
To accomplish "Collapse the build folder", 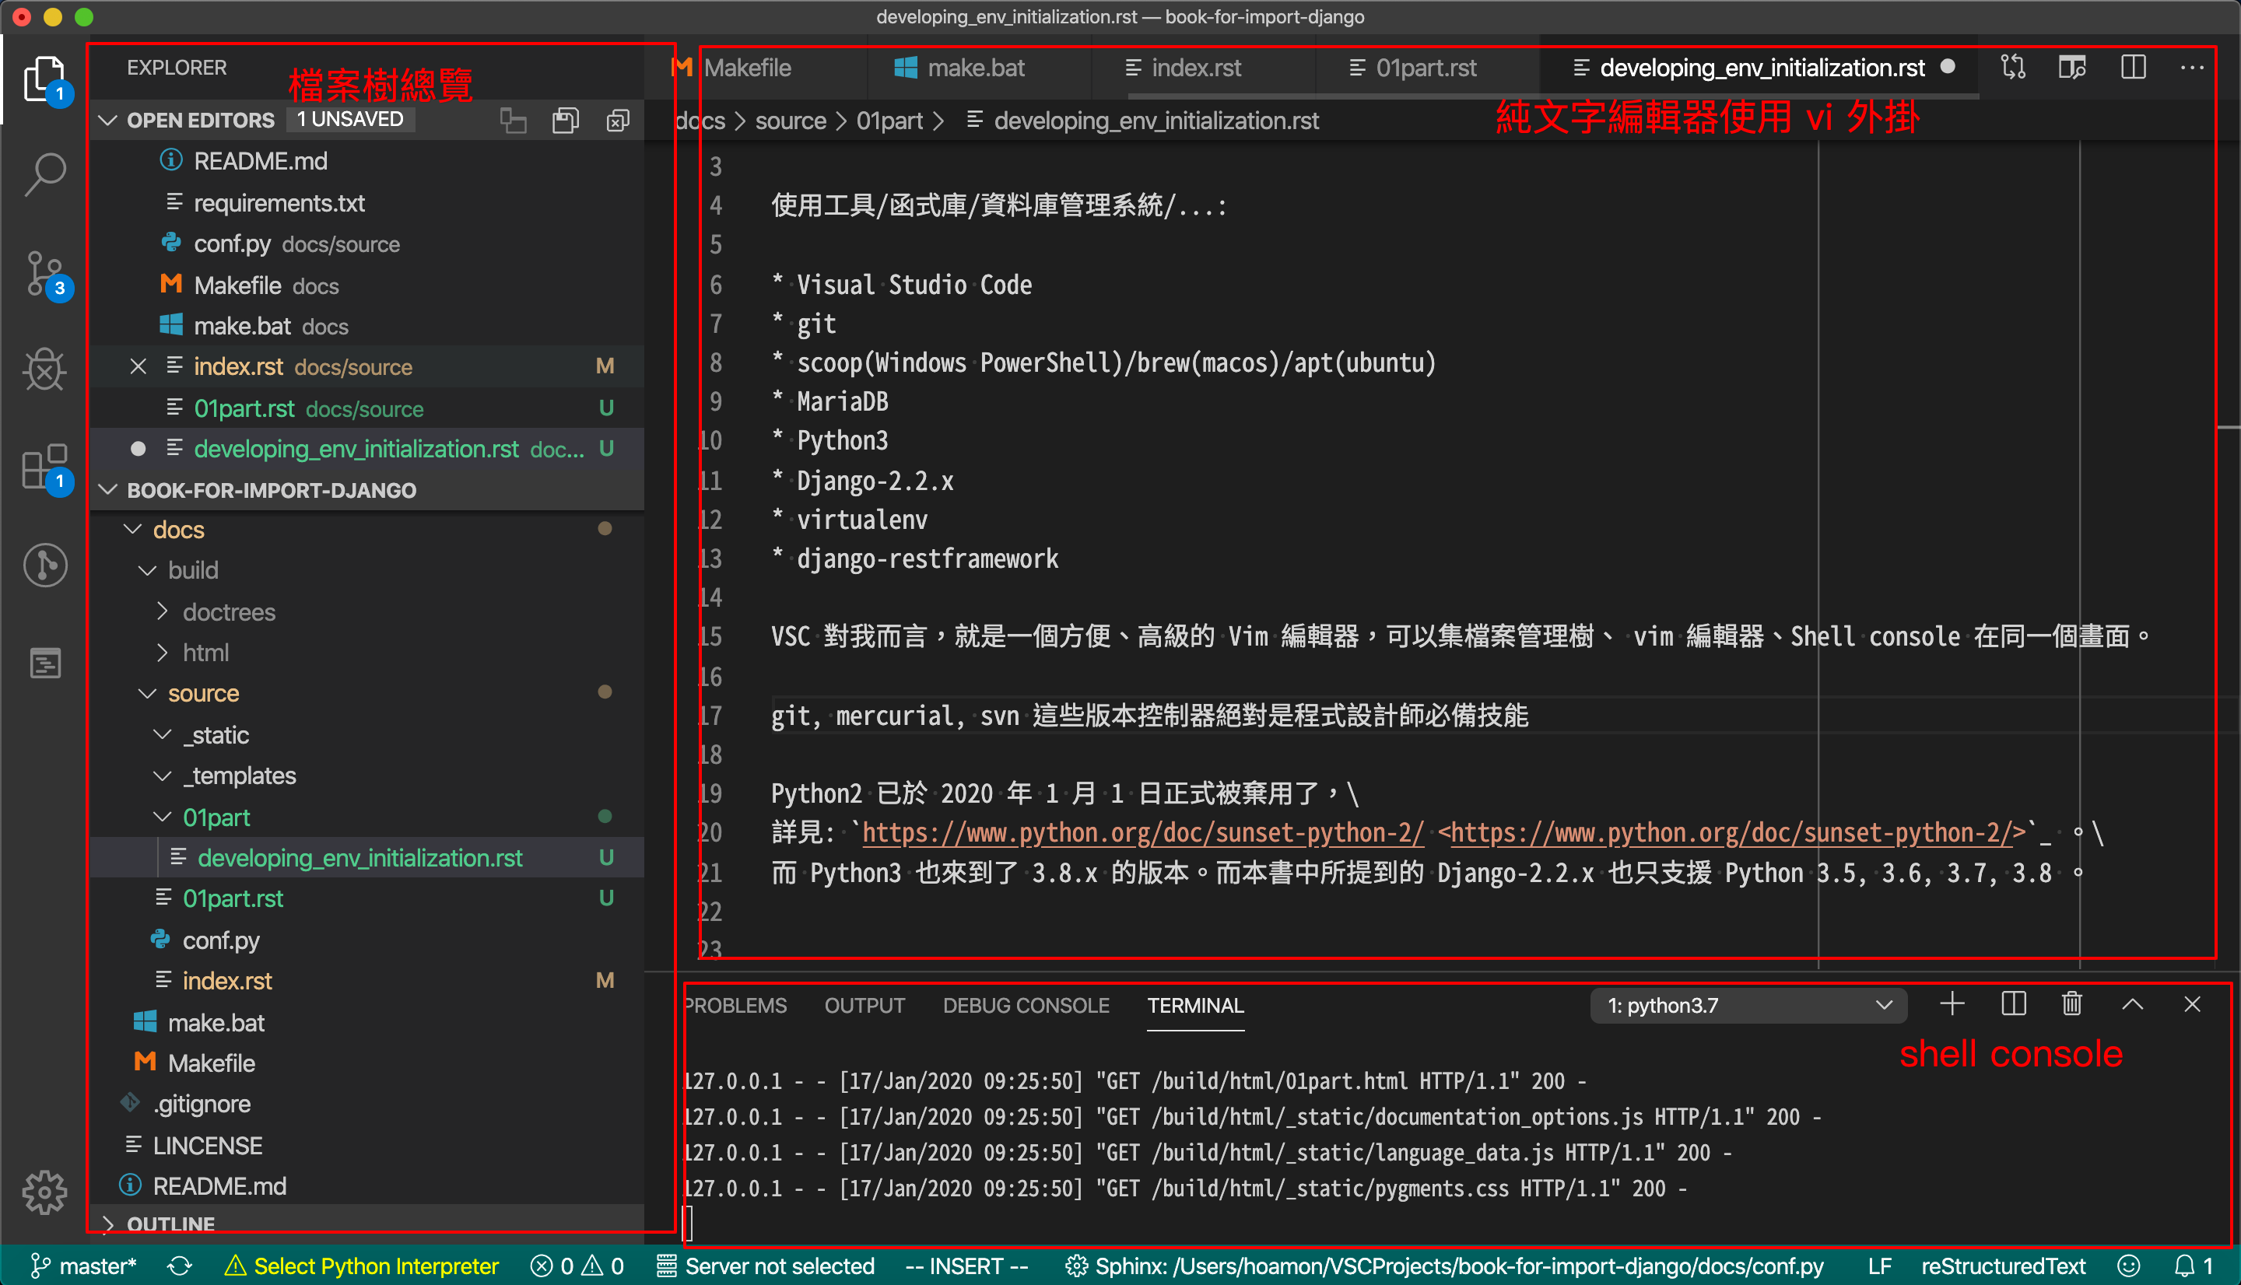I will (149, 570).
